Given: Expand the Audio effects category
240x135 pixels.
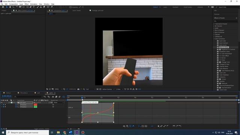Looking at the screenshot, I should (214, 28).
